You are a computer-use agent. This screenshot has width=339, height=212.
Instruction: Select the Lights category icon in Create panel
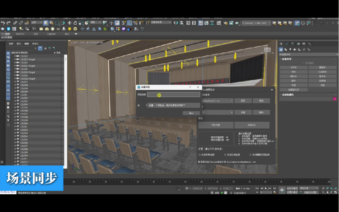click(290, 49)
